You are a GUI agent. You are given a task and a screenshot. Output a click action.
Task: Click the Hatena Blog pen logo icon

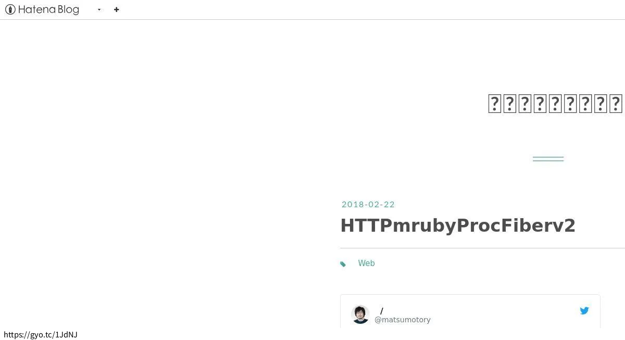[9, 9]
